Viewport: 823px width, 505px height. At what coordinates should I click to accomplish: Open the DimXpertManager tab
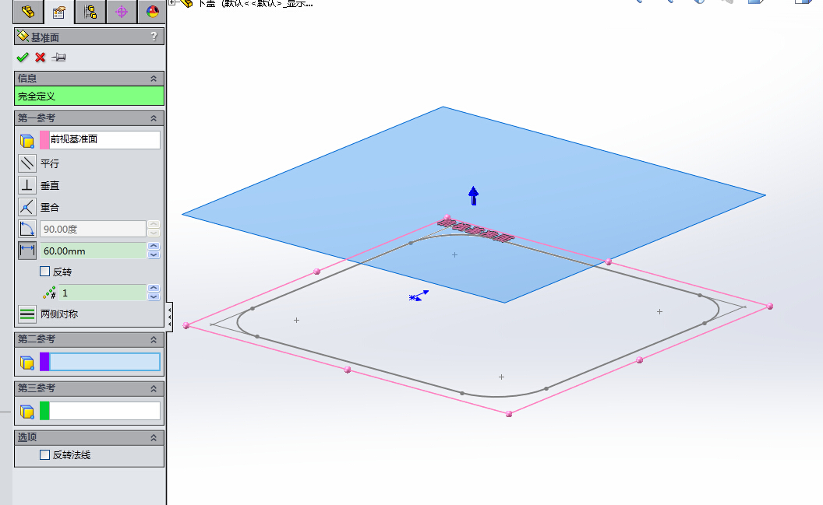pyautogui.click(x=122, y=12)
